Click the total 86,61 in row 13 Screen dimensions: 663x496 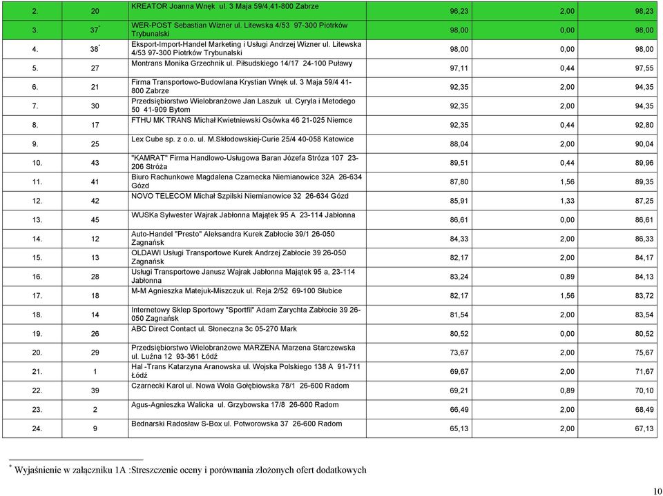644,220
